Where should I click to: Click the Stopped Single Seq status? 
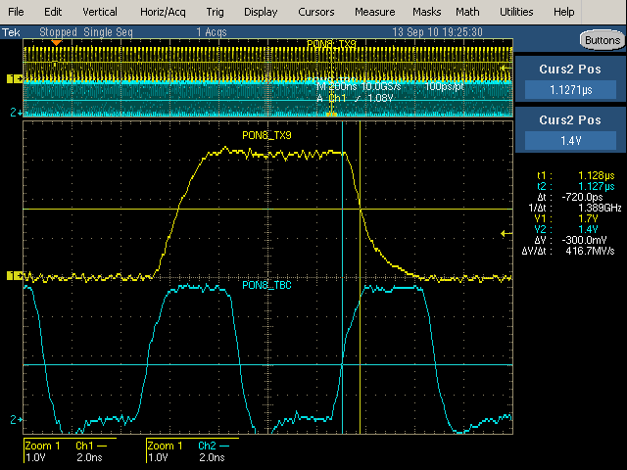point(86,32)
